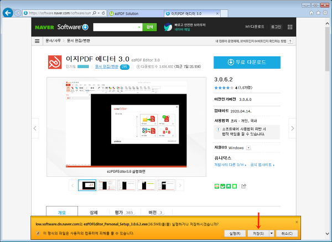Click 문서/사무 in the breadcrumb
Viewport: 332px width, 242px height.
pyautogui.click(x=53, y=40)
